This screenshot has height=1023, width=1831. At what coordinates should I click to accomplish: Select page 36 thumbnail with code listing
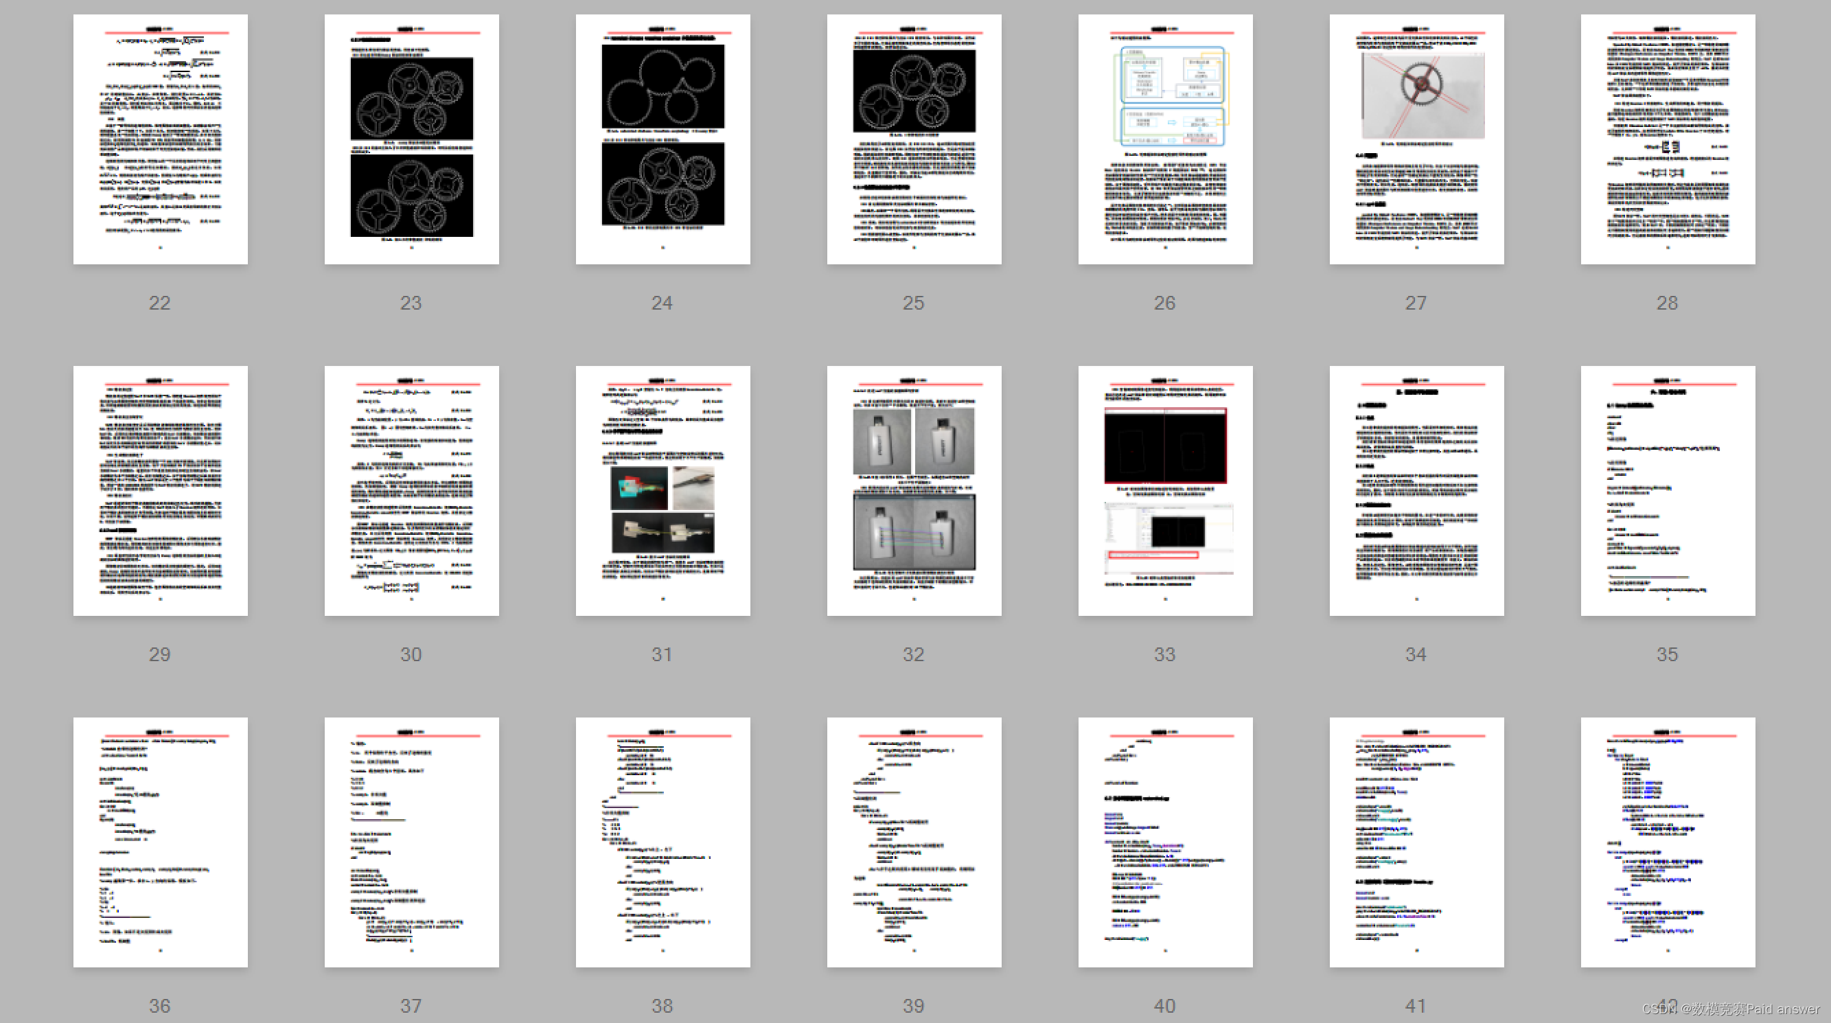click(160, 842)
